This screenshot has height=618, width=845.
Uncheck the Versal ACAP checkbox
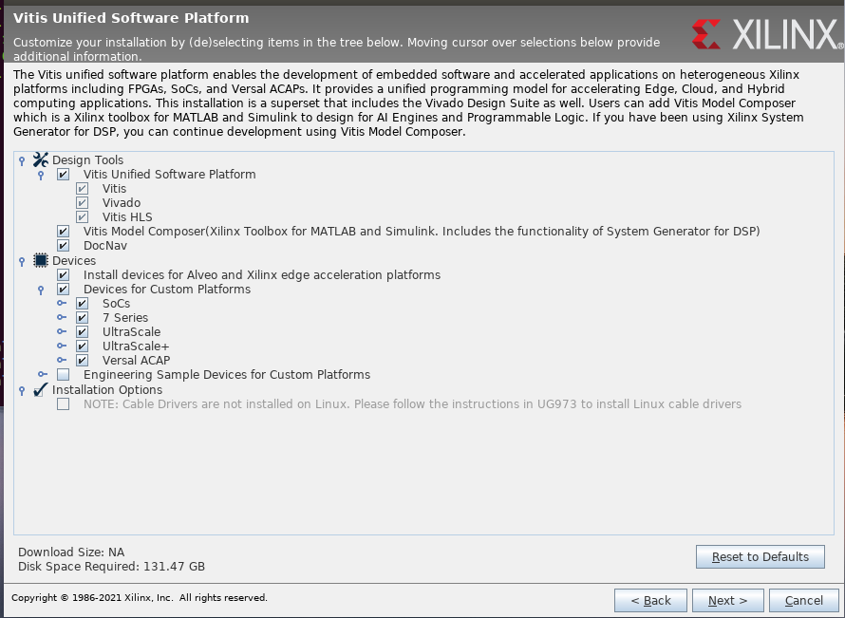(x=82, y=360)
